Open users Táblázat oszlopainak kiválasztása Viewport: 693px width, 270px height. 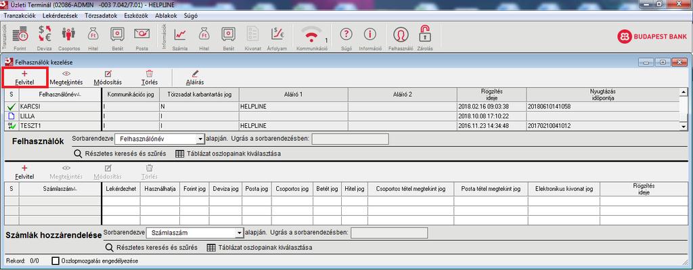pyautogui.click(x=228, y=154)
